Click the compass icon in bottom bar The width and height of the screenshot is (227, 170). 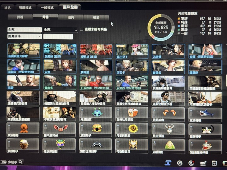pyautogui.click(x=179, y=163)
